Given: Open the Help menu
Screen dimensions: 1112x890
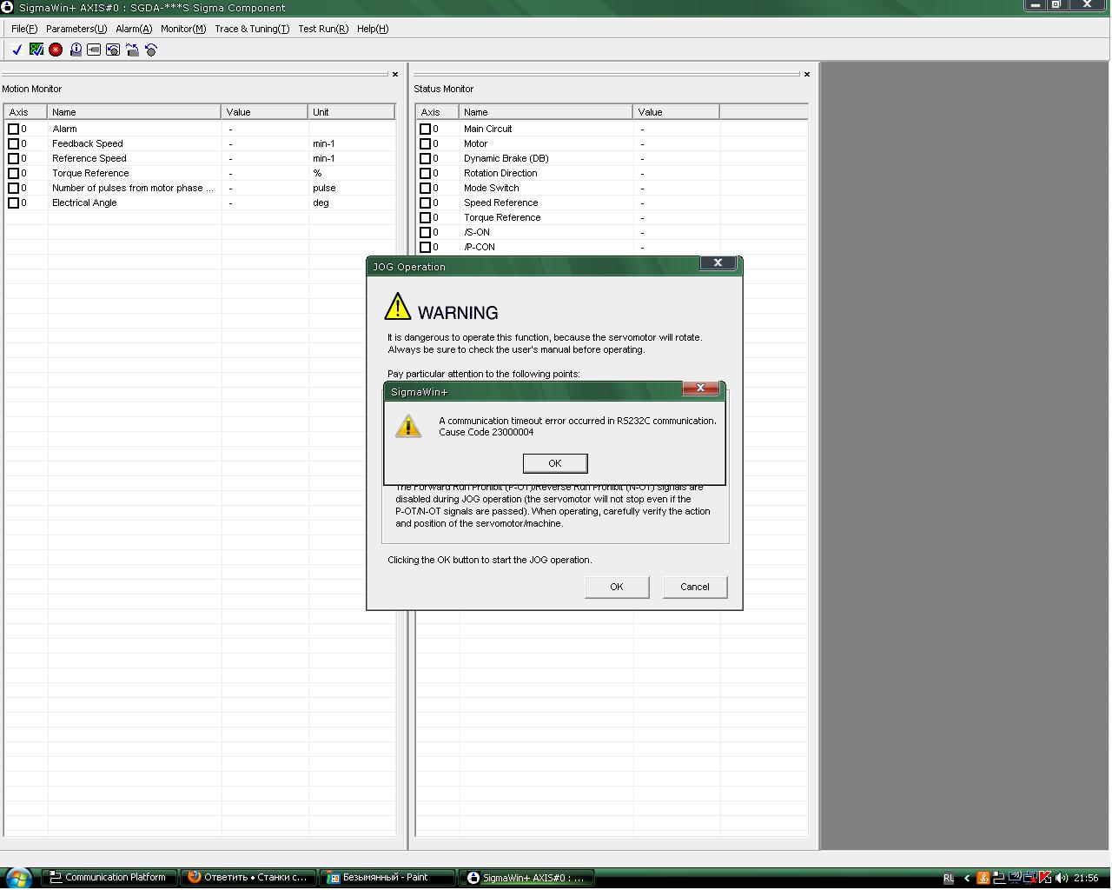Looking at the screenshot, I should coord(373,29).
